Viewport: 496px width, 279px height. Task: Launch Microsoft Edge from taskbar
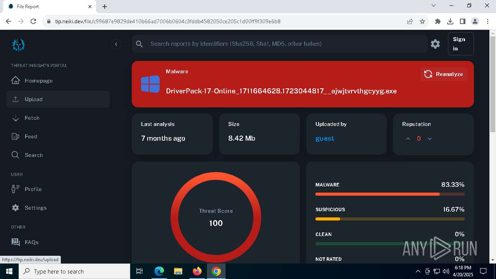point(159,271)
